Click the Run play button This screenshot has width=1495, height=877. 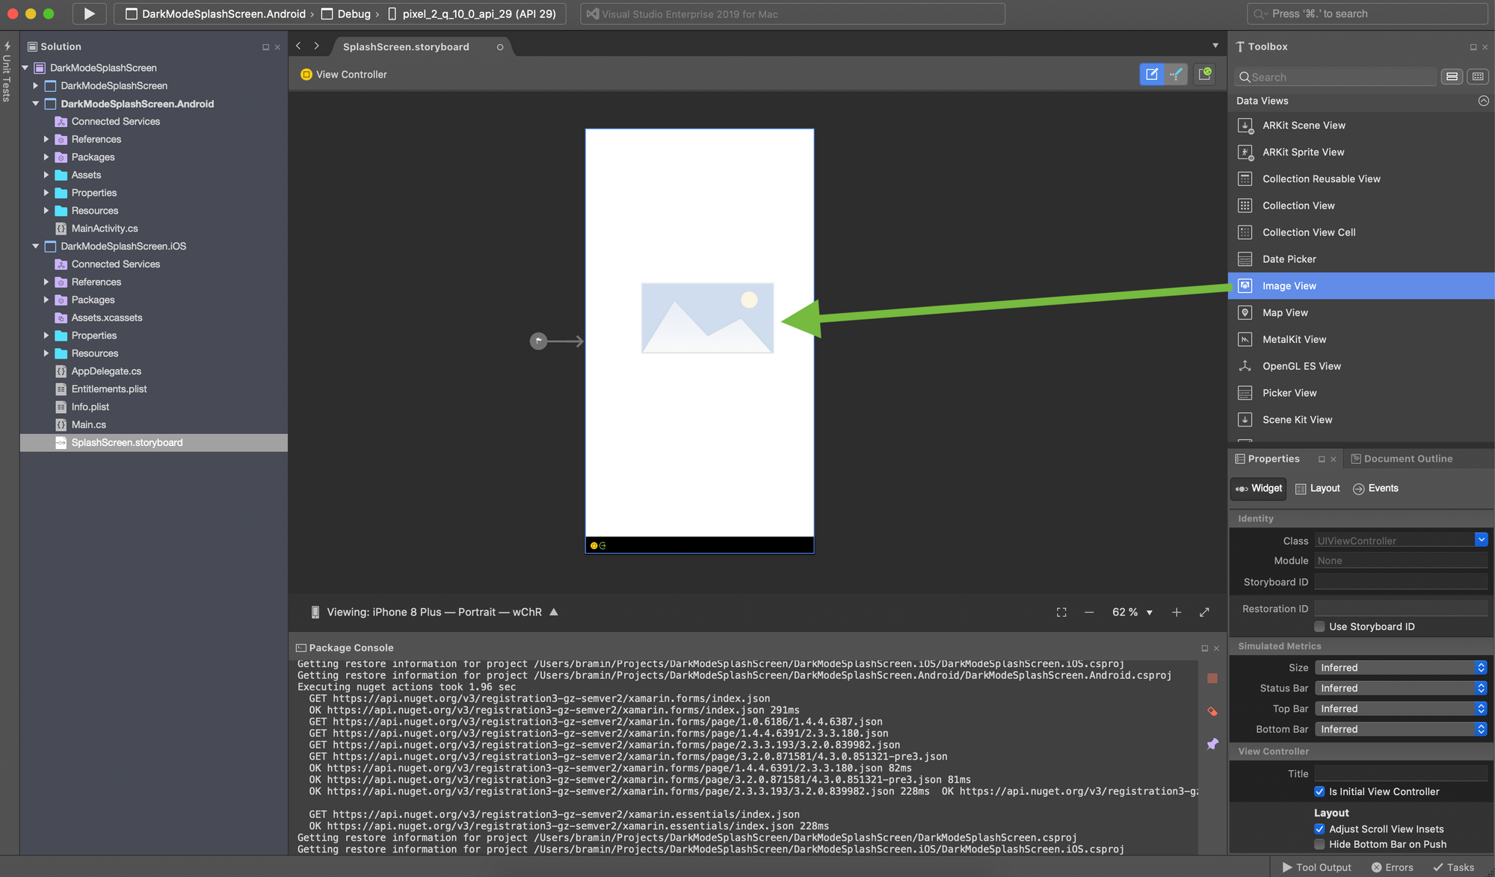tap(89, 13)
